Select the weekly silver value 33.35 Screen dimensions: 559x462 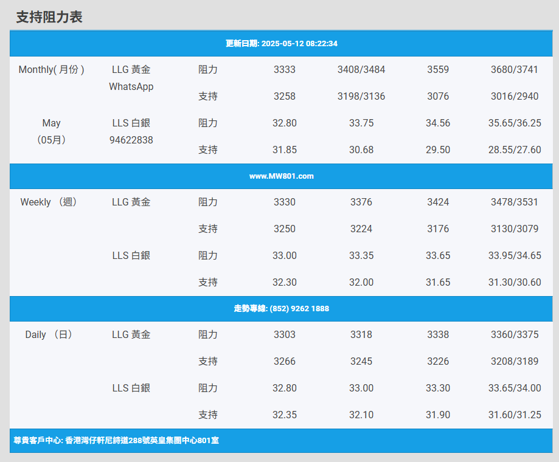coord(361,255)
